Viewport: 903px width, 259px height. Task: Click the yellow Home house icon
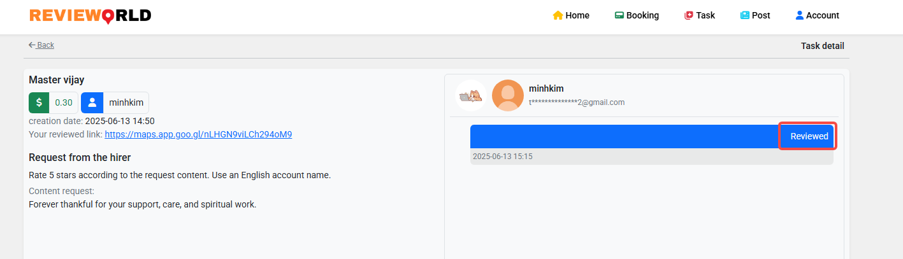tap(558, 15)
